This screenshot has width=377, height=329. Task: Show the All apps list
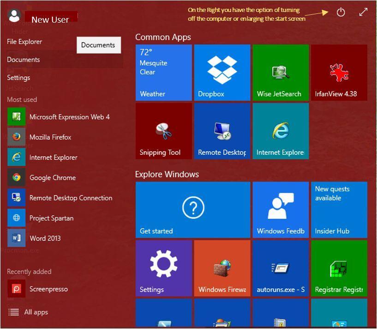coord(28,312)
